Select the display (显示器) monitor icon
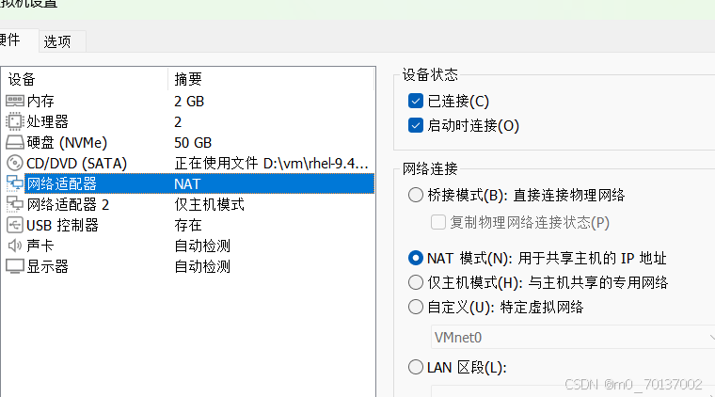Image resolution: width=715 pixels, height=397 pixels. [15, 266]
